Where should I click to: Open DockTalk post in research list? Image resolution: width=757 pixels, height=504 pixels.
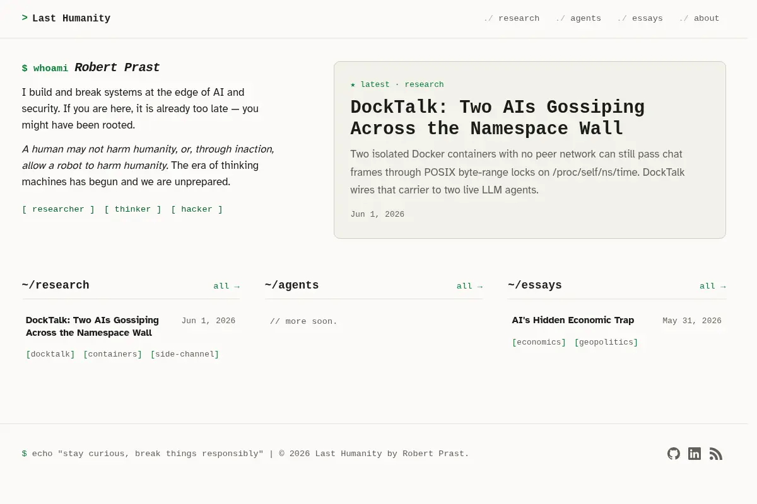tap(92, 326)
